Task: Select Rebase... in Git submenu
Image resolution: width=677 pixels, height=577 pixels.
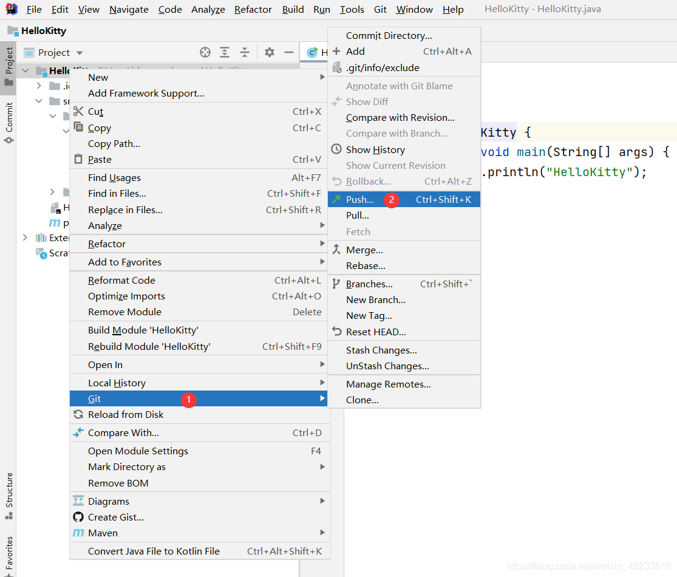Action: [404, 266]
